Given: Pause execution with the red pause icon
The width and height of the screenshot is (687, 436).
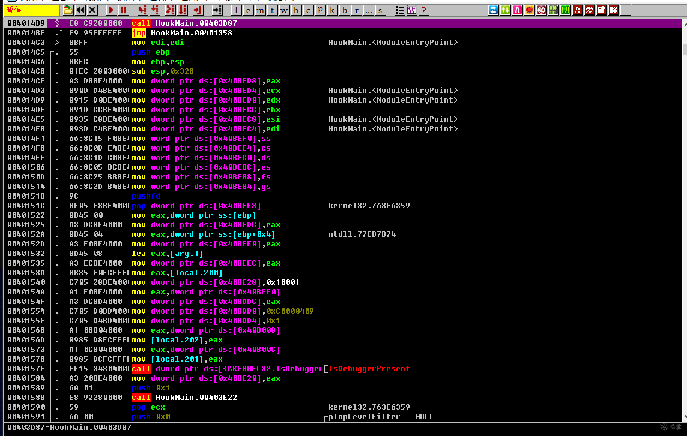Looking at the screenshot, I should [123, 10].
